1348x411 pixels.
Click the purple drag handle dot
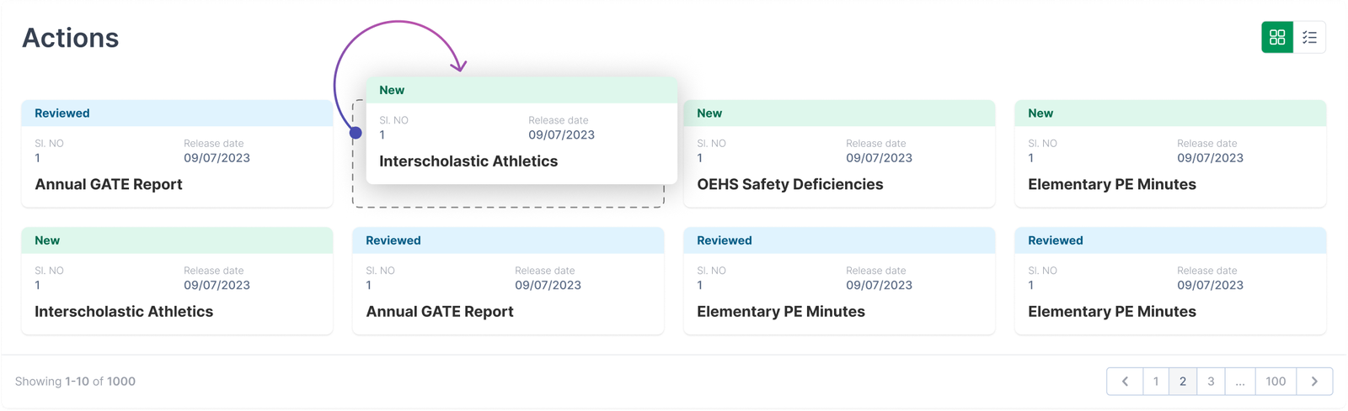click(x=356, y=133)
